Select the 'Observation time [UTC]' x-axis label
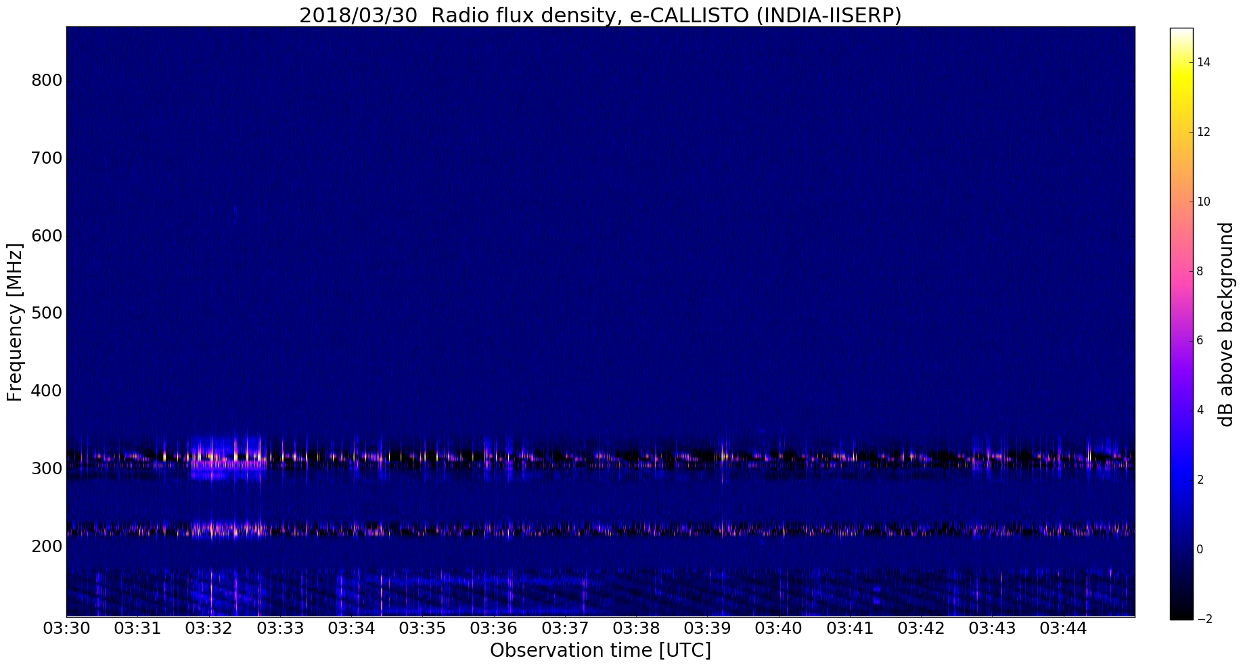The height and width of the screenshot is (667, 1243). pos(600,650)
